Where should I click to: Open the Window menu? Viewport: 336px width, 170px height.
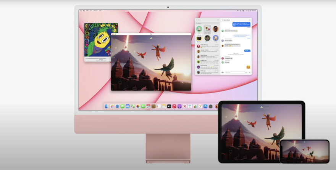95,11
